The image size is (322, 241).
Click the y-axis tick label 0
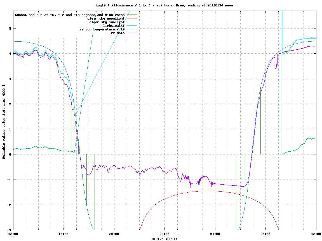coord(10,154)
